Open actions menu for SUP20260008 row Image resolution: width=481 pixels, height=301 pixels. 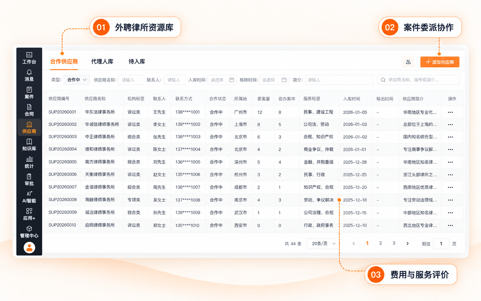point(450,200)
